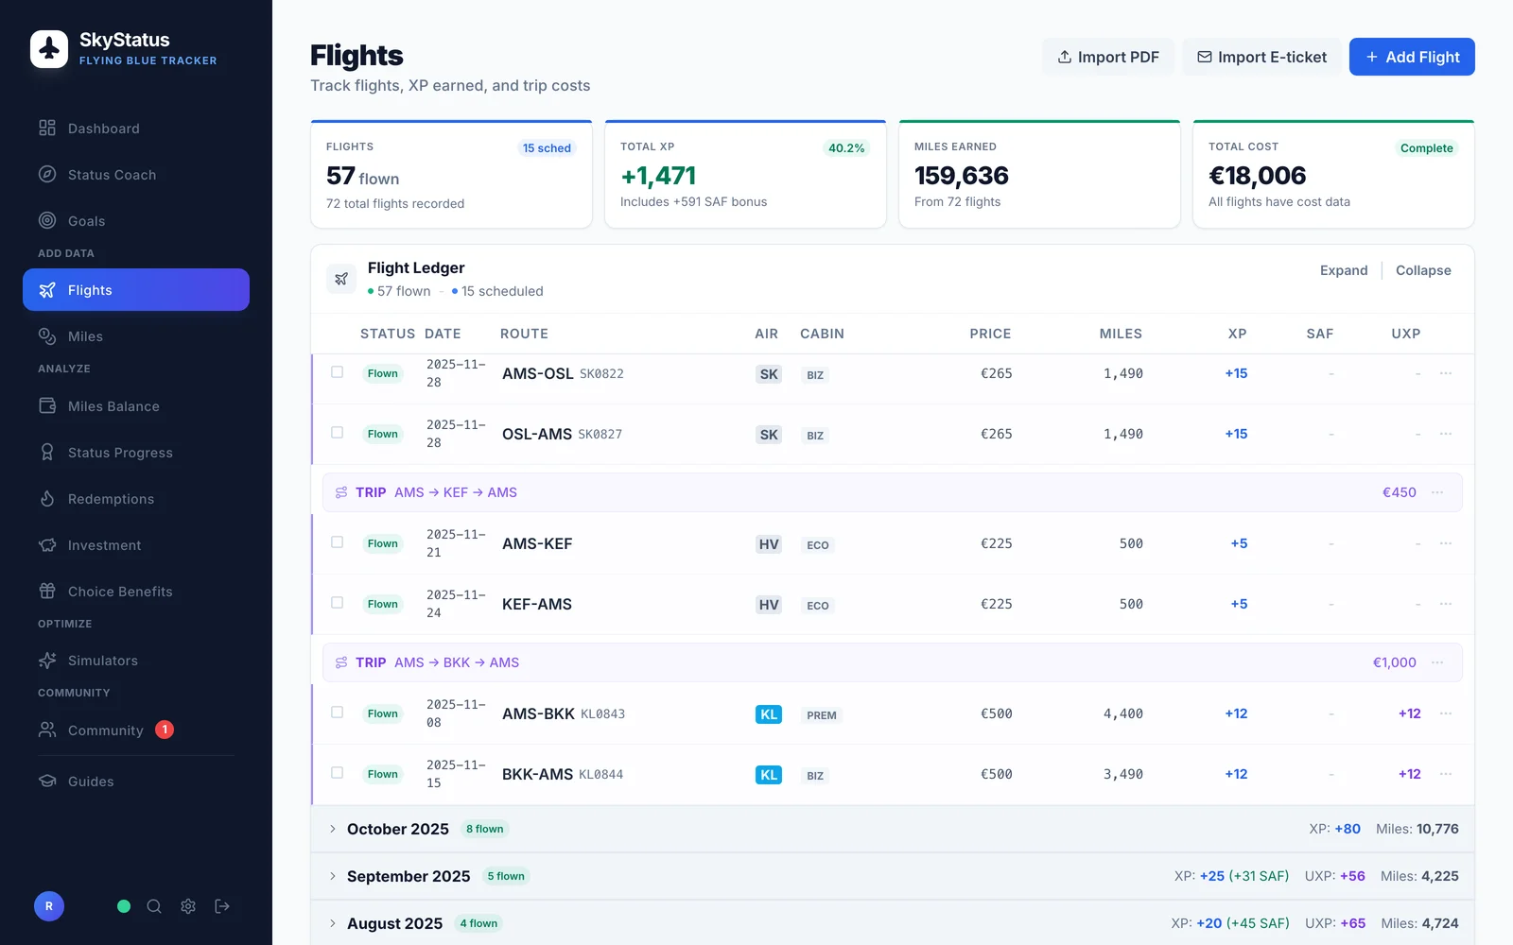Tick checkbox for AMS-BKK KL0843 flight
Image resolution: width=1513 pixels, height=945 pixels.
(337, 713)
